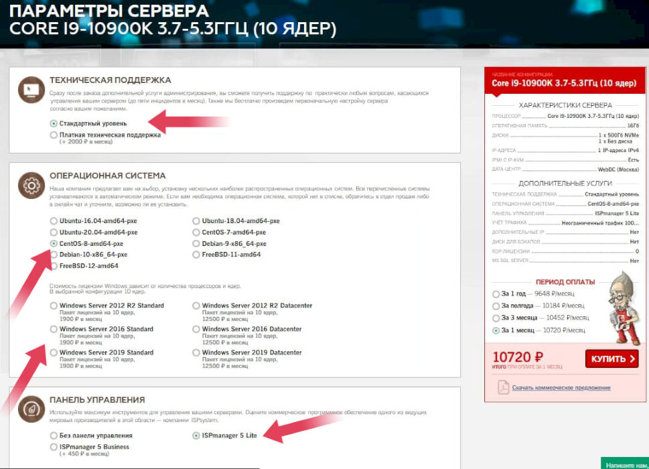Screen dimensions: 649x469
Task: Click the technical support monitor icon
Action: (30, 88)
